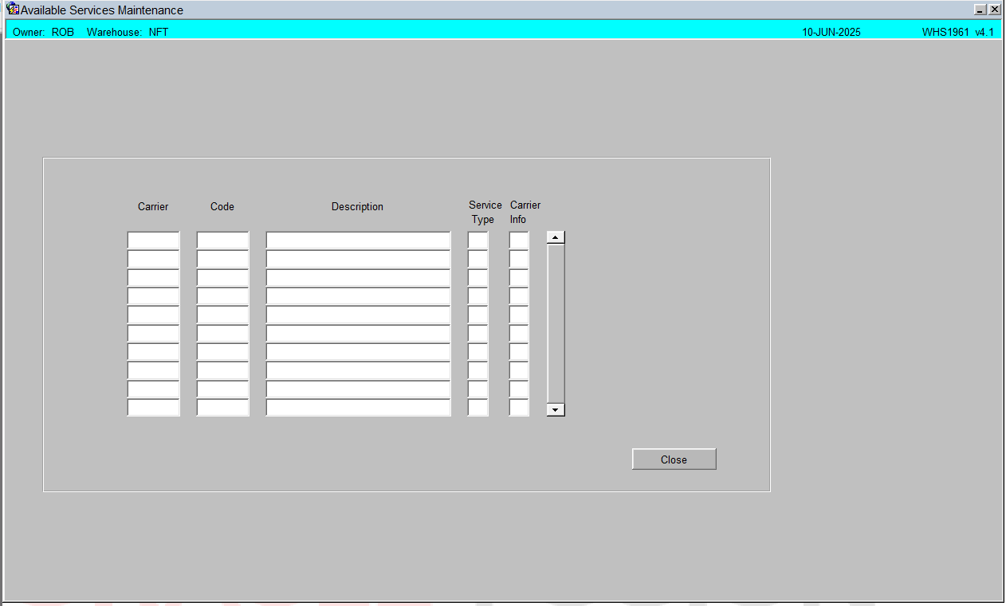Select first row Code field
This screenshot has width=1006, height=606.
[x=222, y=240]
